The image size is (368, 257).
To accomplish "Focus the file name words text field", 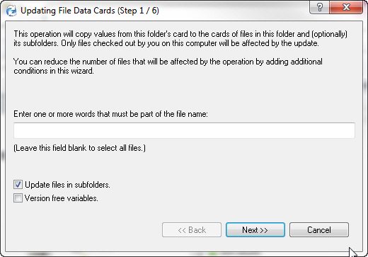I will coord(184,130).
